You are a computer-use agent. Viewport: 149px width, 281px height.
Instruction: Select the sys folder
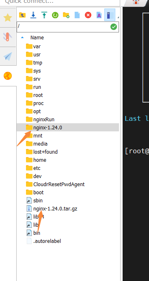click(33, 71)
